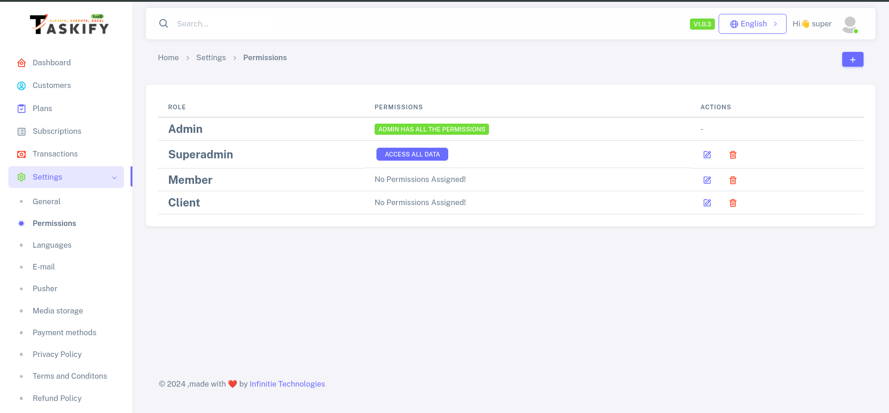Click the Access All Data badge
This screenshot has width=889, height=413.
click(412, 154)
